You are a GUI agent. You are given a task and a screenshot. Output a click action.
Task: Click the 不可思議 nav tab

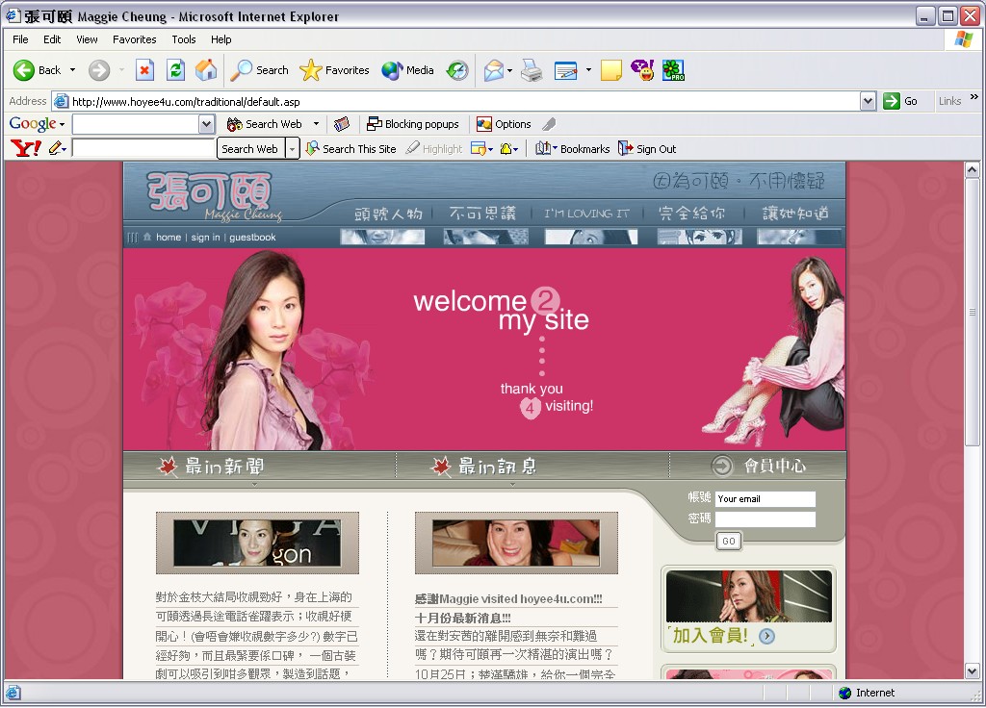point(483,214)
